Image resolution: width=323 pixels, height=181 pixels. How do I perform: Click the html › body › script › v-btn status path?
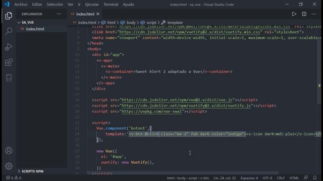pyautogui.click(x=188, y=178)
